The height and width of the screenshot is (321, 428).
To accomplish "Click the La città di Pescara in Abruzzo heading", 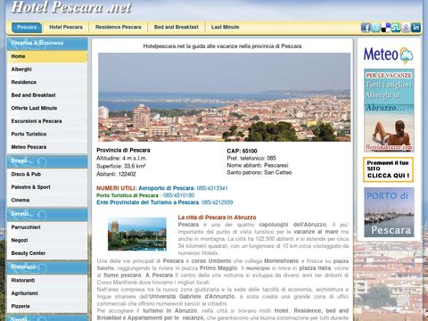I will (x=217, y=218).
